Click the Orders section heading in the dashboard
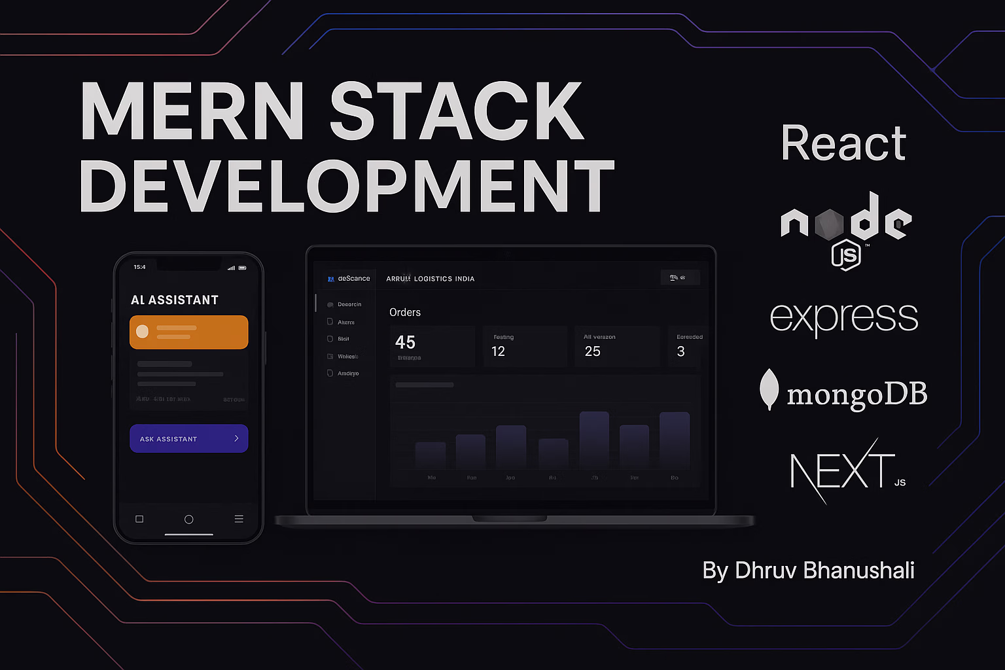 [404, 312]
